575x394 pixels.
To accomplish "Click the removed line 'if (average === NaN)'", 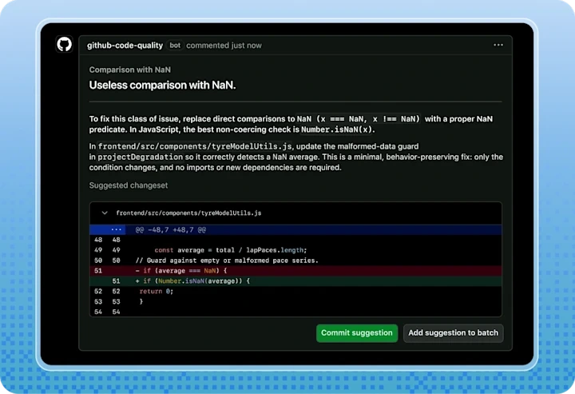I will click(x=295, y=271).
